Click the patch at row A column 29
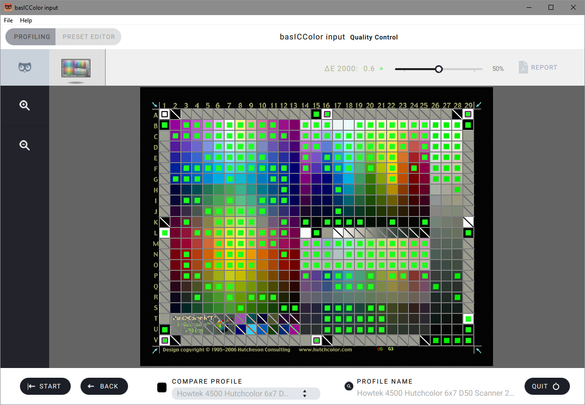585x405 pixels. point(468,114)
